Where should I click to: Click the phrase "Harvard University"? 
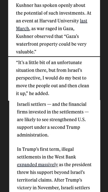tap(59, 21)
